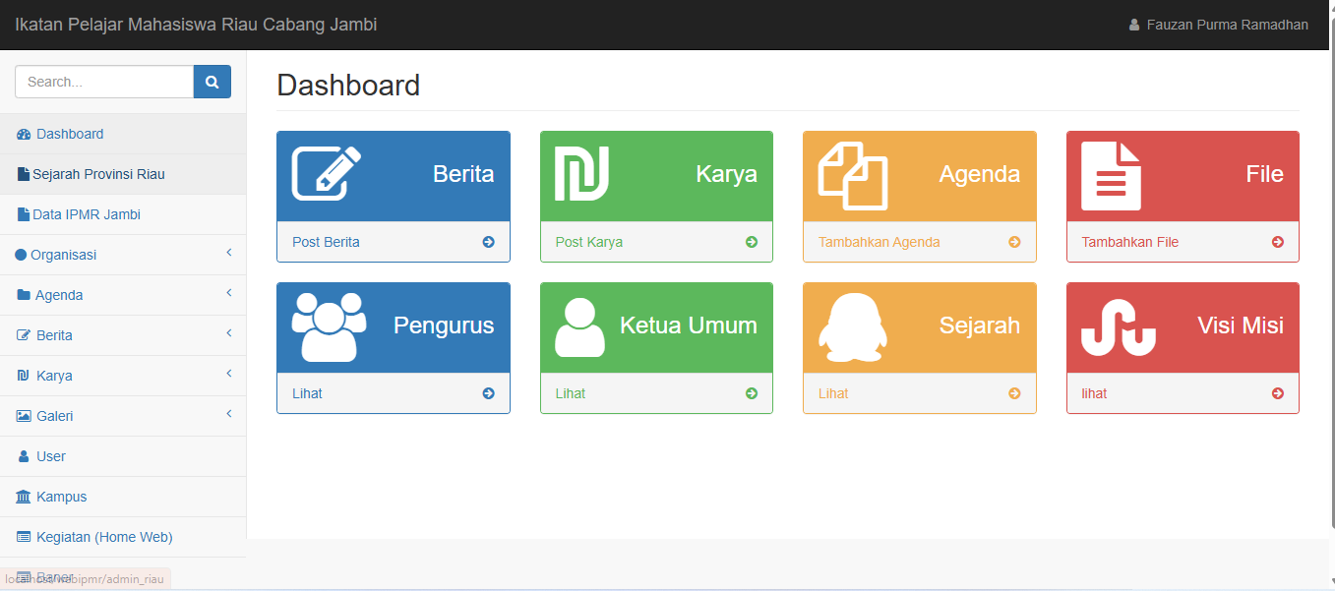Click the Post Berita link
Screen dimensions: 1335x591
click(x=326, y=242)
